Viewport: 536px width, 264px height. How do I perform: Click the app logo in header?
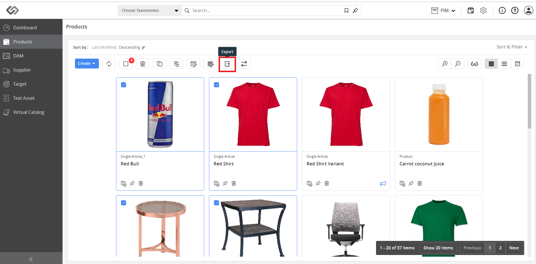click(x=13, y=10)
